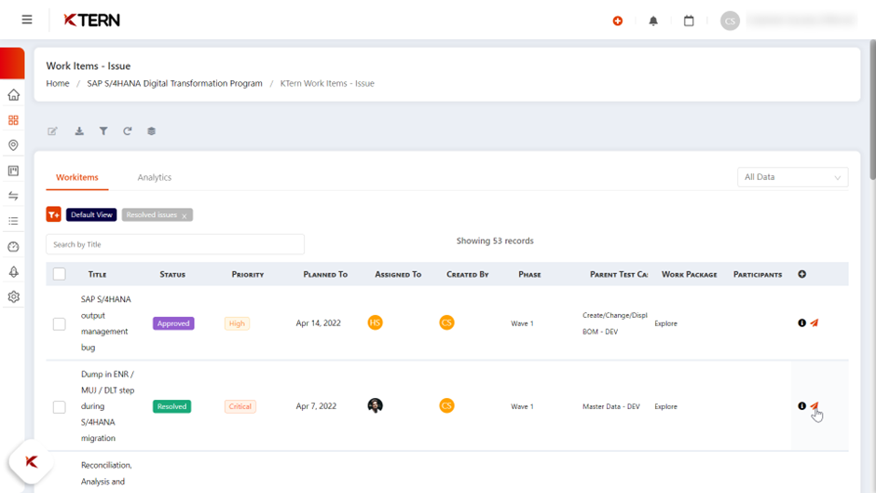Open the gauge sidebar icon

tap(13, 246)
